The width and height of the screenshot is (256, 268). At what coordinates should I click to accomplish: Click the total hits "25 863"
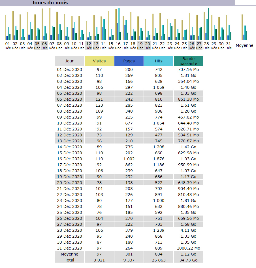coord(159,260)
